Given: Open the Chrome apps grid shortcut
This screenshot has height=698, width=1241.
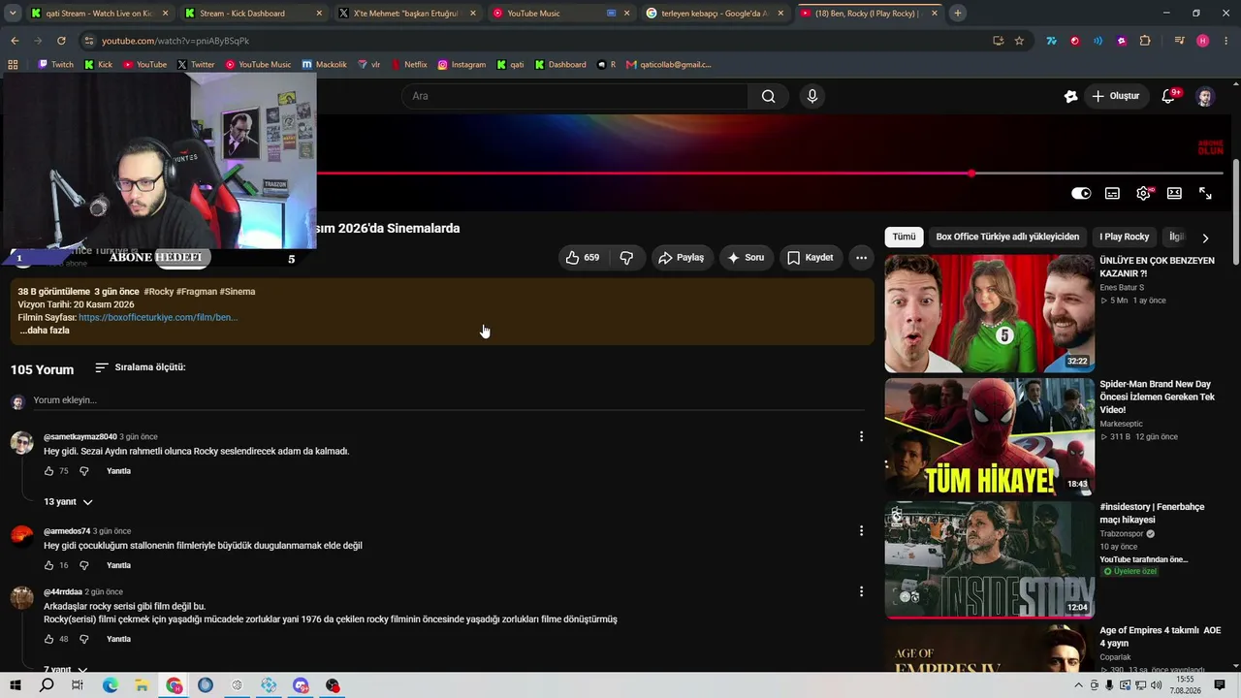Looking at the screenshot, I should coord(13,64).
